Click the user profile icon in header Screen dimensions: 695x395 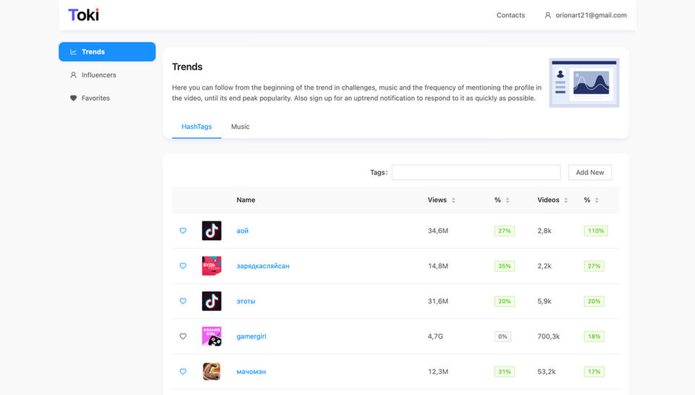pos(548,15)
